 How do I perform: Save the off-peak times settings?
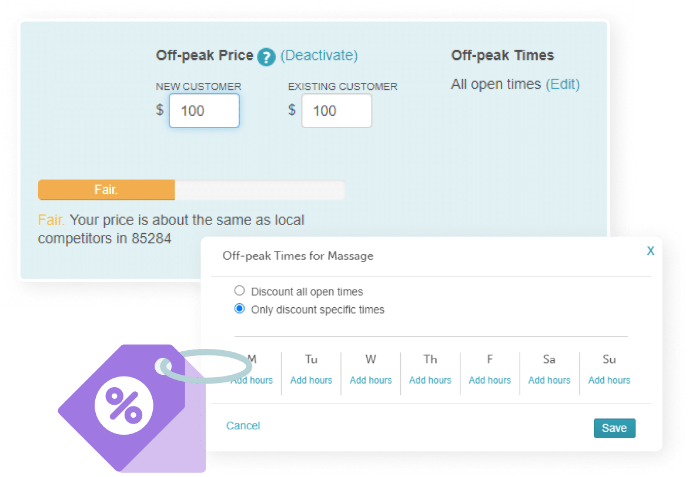[x=614, y=428]
